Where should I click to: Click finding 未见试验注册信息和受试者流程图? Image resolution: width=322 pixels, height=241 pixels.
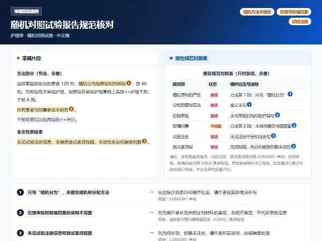point(60,233)
